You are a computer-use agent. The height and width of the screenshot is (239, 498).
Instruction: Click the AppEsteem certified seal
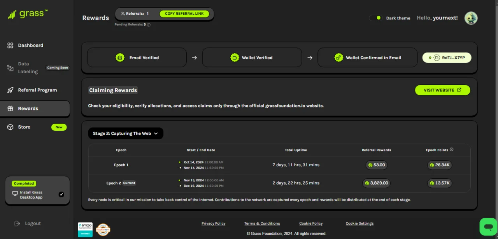(103, 230)
